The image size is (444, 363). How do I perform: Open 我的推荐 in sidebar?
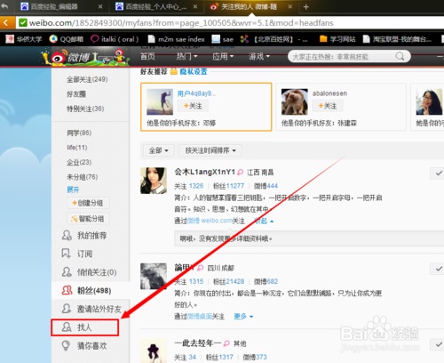coord(84,236)
